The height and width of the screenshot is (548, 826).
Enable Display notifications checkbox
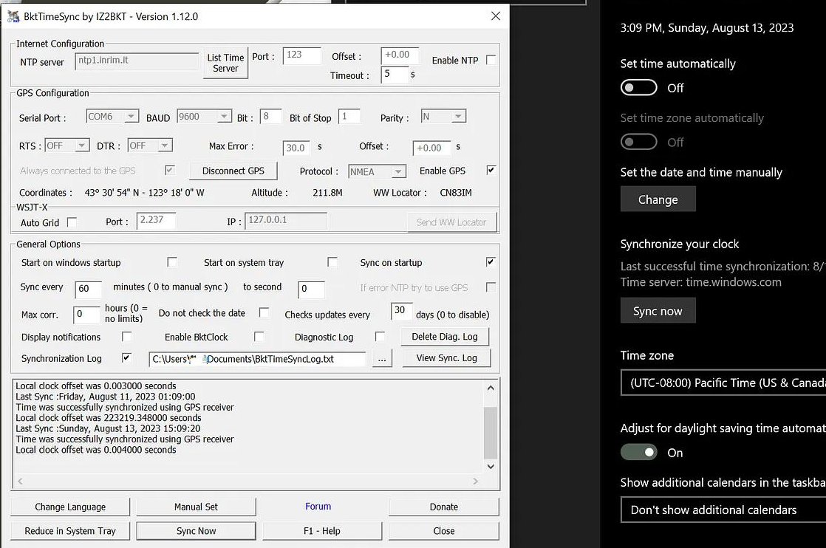[x=126, y=336]
